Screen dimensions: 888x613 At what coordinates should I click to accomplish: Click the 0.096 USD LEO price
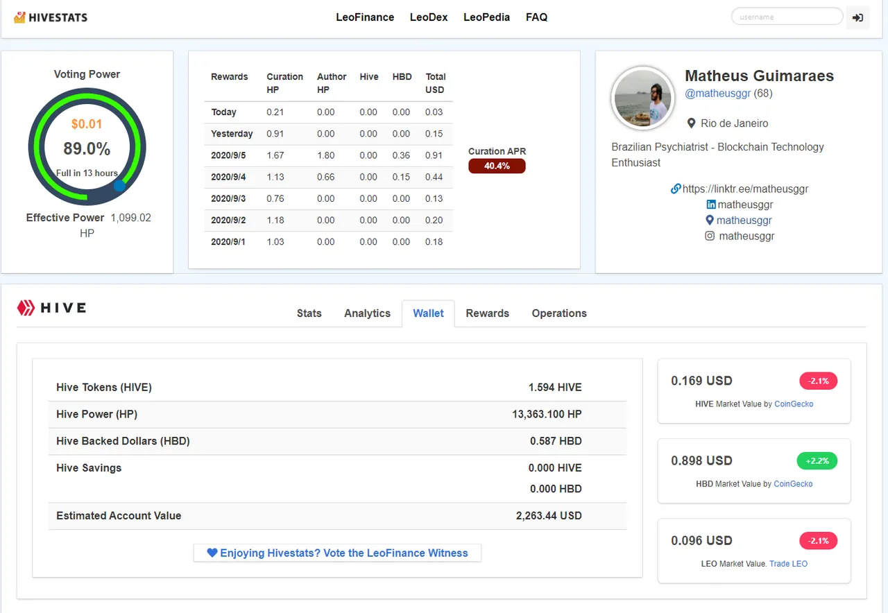(701, 540)
